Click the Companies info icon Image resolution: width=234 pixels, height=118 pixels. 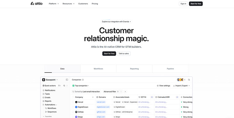pyautogui.click(x=83, y=80)
